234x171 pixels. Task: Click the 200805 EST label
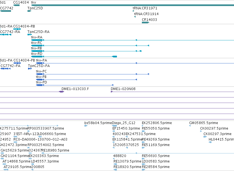point(38,167)
